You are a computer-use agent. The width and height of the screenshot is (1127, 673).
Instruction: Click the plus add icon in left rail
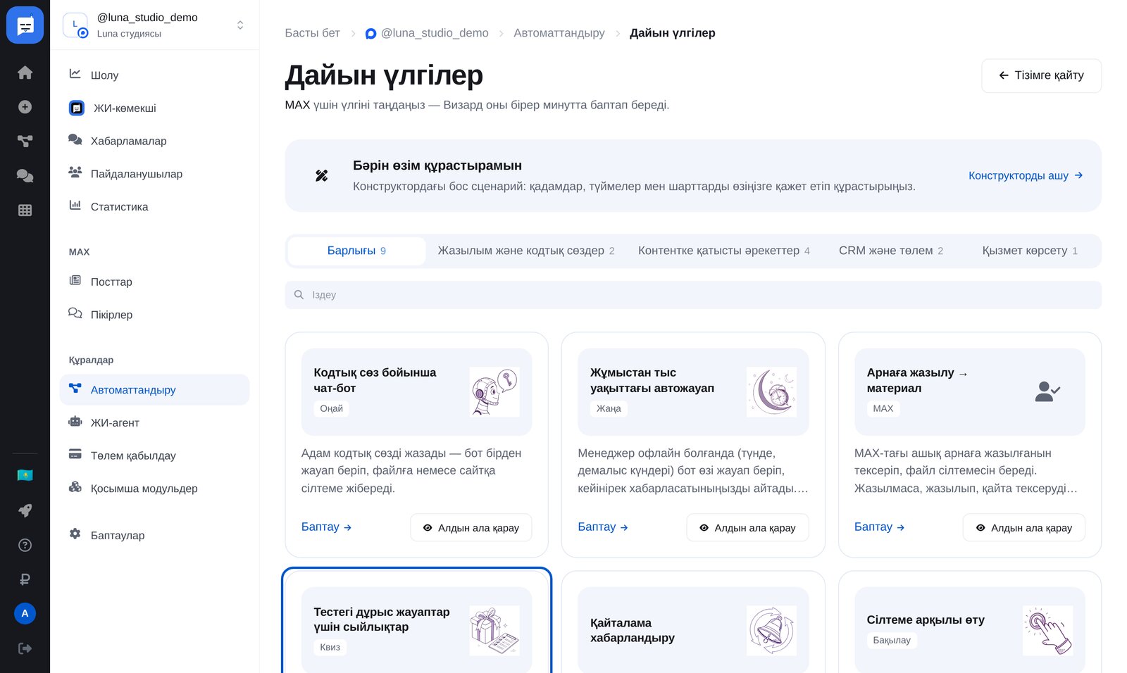pyautogui.click(x=25, y=107)
